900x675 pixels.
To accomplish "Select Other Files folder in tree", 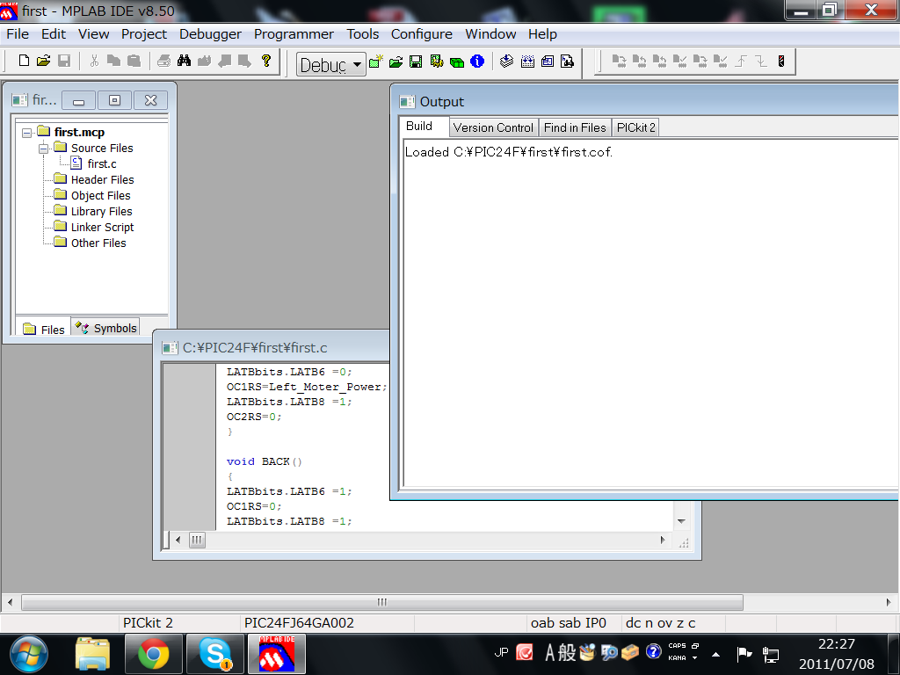I will [98, 243].
